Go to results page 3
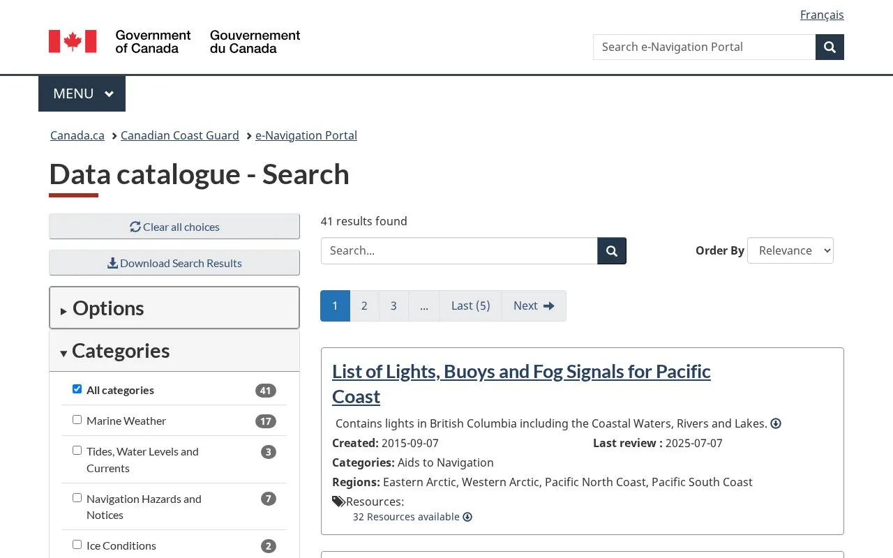The image size is (893, 558). point(393,306)
